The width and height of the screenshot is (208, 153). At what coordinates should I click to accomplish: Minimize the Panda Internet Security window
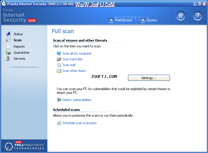pos(195,4)
